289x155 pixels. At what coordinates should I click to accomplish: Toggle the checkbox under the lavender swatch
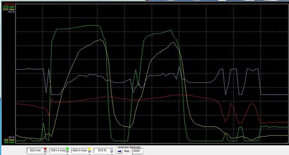(x=112, y=152)
